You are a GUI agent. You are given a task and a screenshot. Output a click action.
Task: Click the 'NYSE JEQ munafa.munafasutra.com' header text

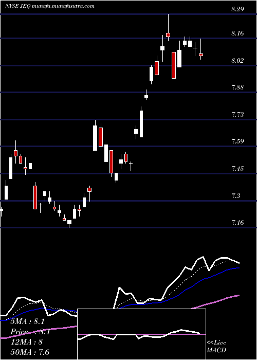[49, 6]
